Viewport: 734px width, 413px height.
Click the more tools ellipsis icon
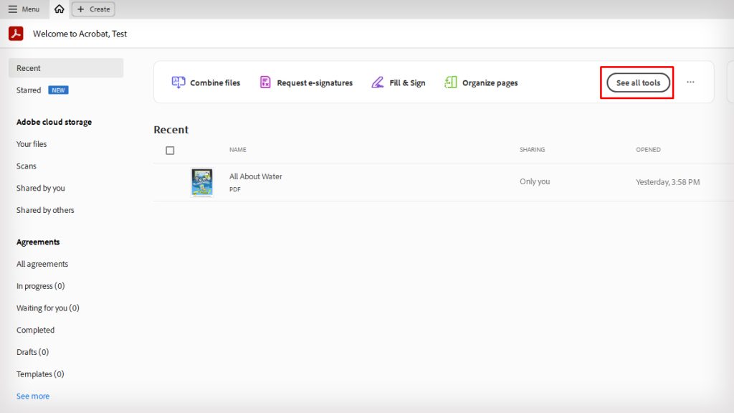pyautogui.click(x=690, y=82)
